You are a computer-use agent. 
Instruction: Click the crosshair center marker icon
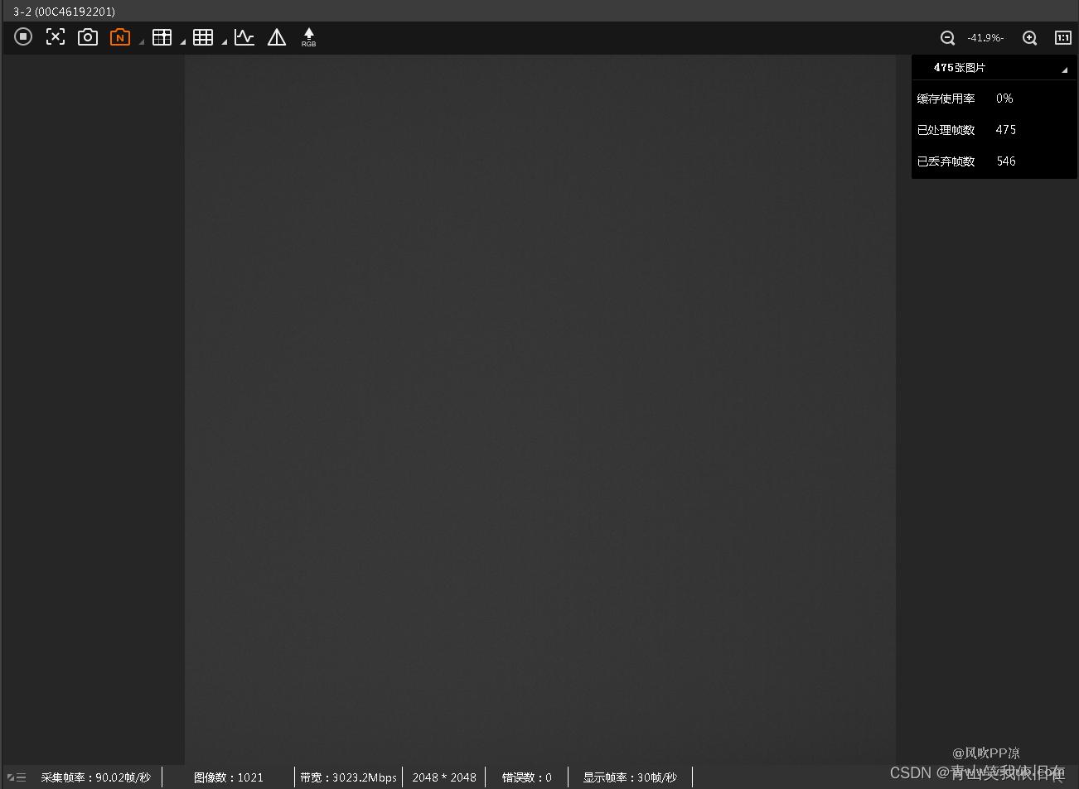tap(56, 36)
